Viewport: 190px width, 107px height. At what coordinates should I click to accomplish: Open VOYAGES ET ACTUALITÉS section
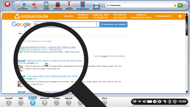click(x=120, y=16)
